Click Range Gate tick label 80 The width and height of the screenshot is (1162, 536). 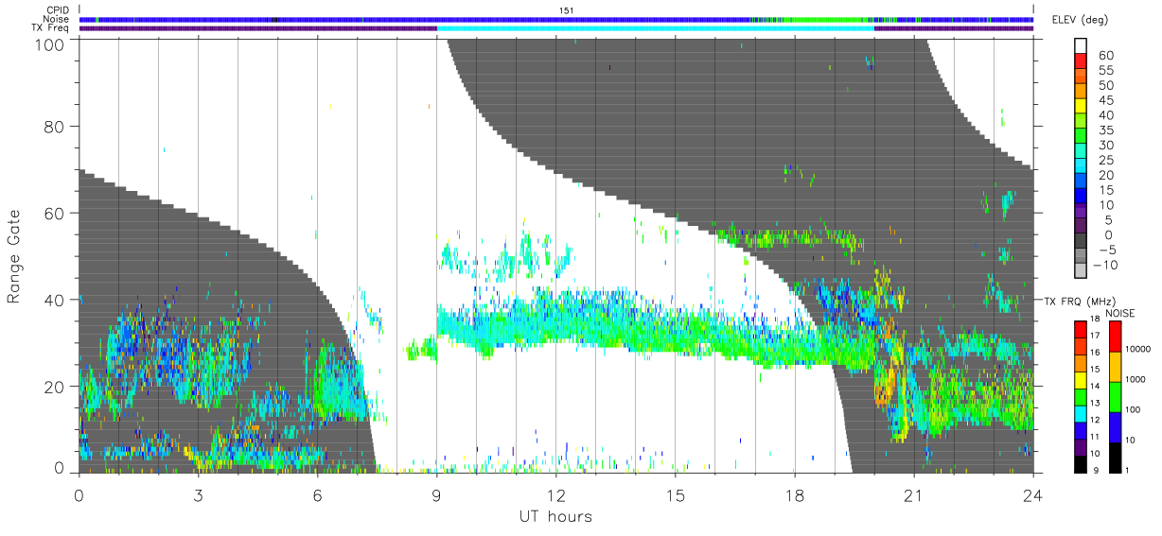coord(55,126)
